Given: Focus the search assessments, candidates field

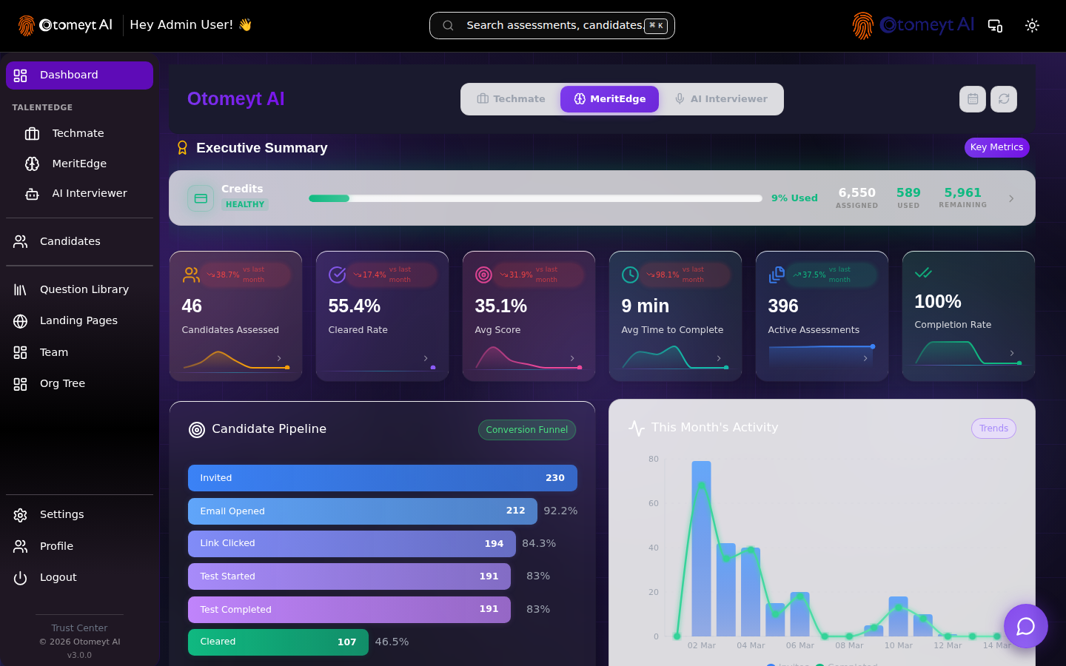Looking at the screenshot, I should 552,25.
